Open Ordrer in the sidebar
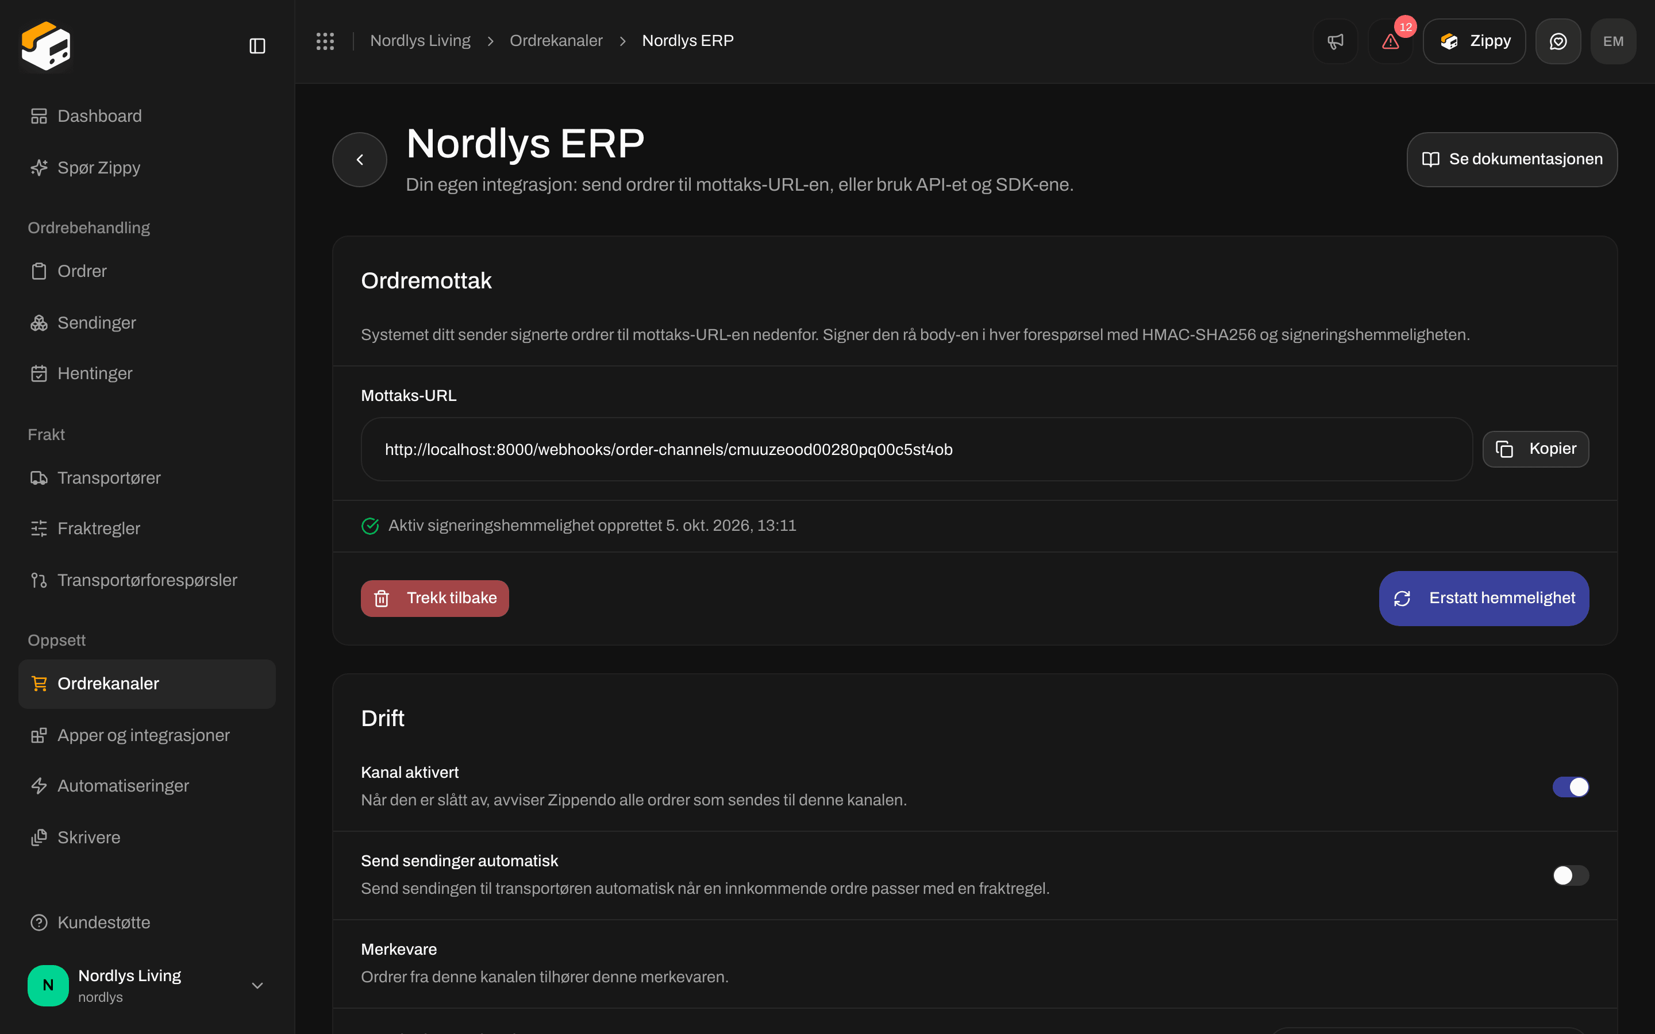This screenshot has width=1655, height=1034. 147,272
